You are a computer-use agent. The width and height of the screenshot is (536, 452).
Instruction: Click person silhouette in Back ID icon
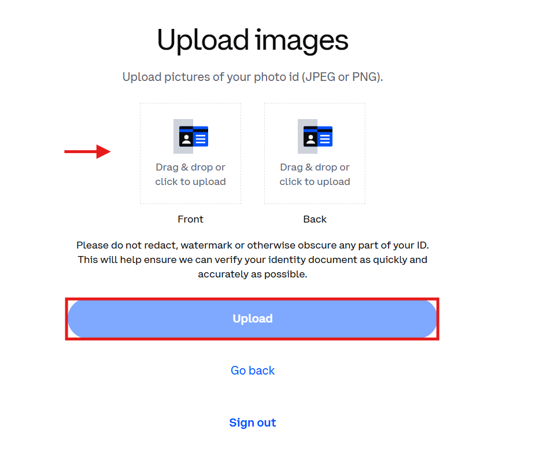click(310, 139)
